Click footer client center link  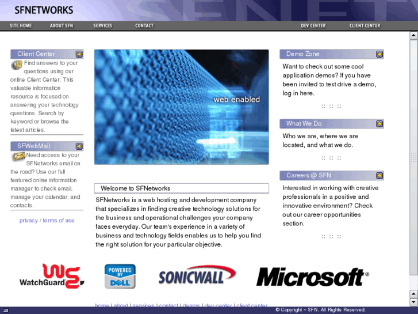[252, 305]
